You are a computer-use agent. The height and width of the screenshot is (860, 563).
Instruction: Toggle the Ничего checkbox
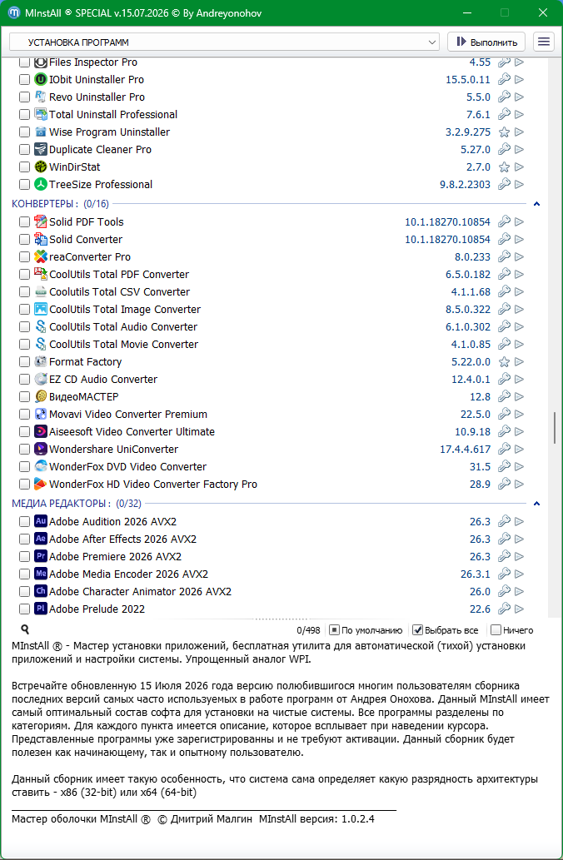pos(496,630)
